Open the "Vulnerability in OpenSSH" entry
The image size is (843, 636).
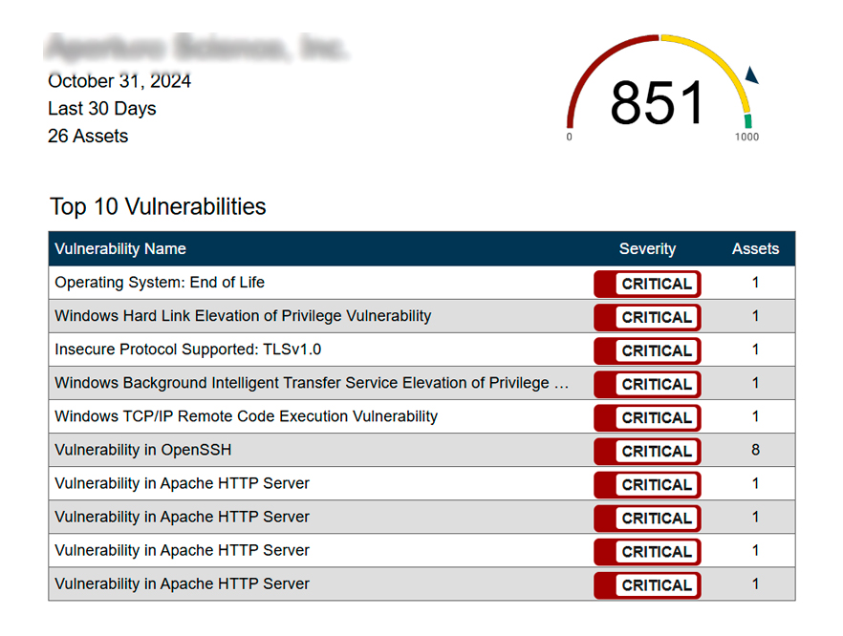143,450
